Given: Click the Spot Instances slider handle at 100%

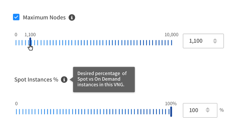Looking at the screenshot, I should tap(171, 112).
